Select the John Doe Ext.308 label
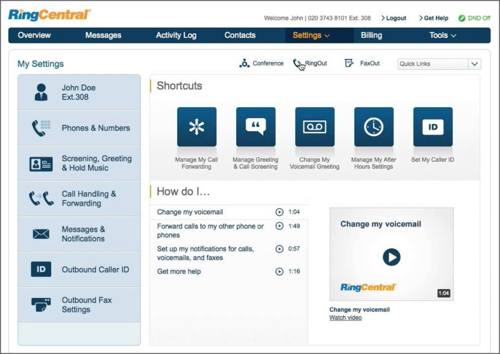The width and height of the screenshot is (500, 354). pos(78,92)
